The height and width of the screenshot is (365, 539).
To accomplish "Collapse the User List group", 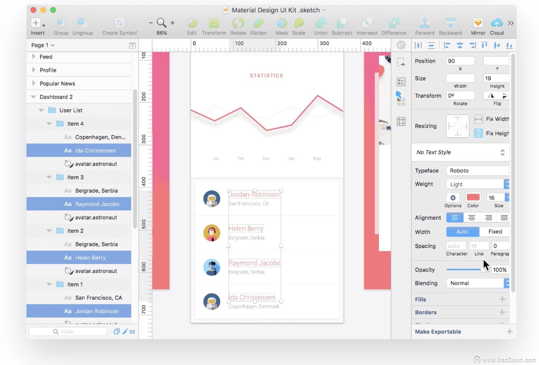I will (41, 110).
